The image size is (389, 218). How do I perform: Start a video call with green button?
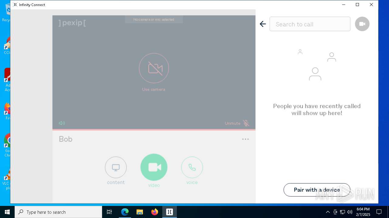coord(154,167)
